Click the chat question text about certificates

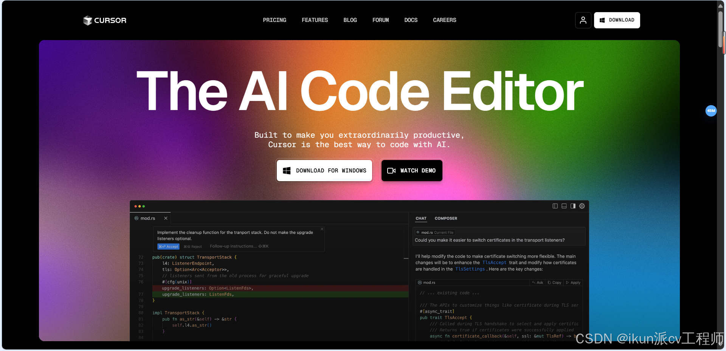pos(490,240)
